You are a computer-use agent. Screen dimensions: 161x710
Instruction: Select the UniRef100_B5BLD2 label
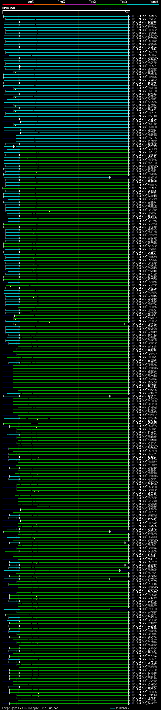[x=144, y=351]
